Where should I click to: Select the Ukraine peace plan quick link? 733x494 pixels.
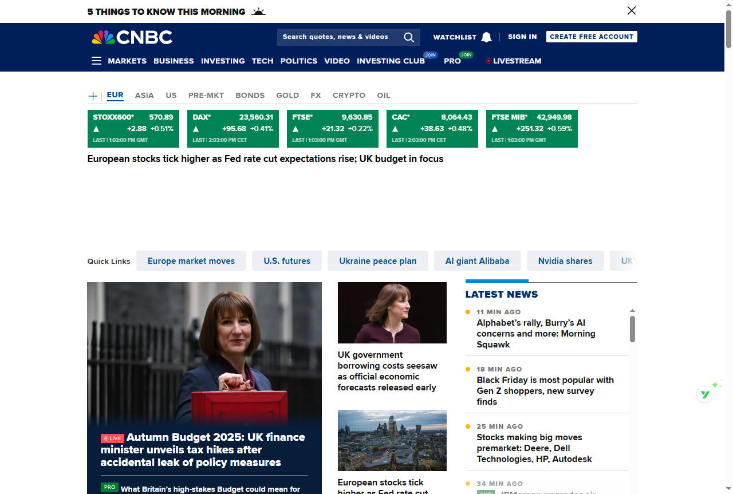377,260
